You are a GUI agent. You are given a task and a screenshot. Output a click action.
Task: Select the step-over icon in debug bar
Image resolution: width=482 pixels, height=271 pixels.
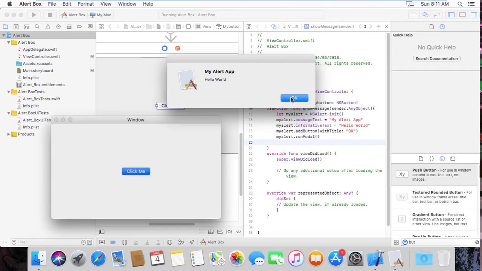pyautogui.click(x=136, y=242)
